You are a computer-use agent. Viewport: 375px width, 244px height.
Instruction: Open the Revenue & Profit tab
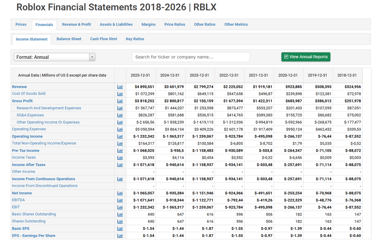pyautogui.click(x=77, y=24)
